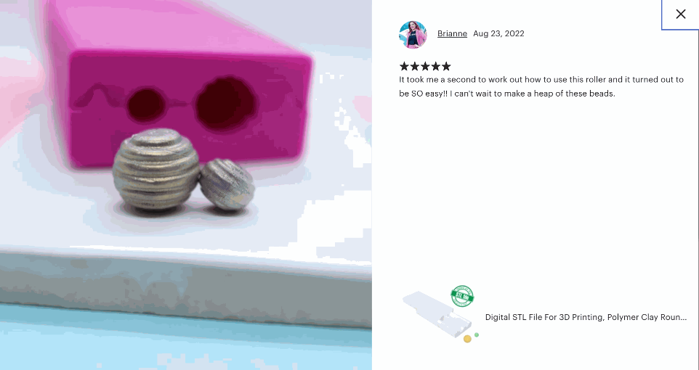Click the larger hole of the pink roller
This screenshot has width=699, height=370.
[225, 103]
